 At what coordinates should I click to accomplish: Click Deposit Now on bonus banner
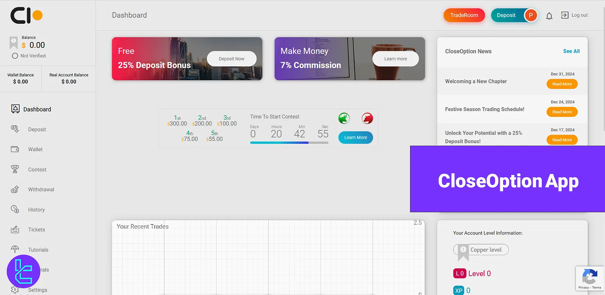click(x=232, y=59)
